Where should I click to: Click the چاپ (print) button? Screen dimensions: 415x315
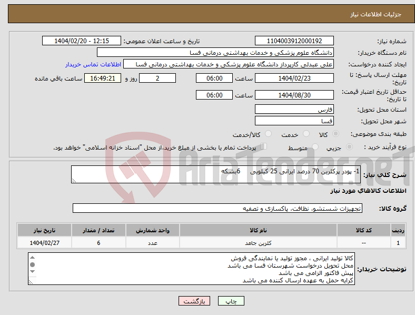[231, 301]
